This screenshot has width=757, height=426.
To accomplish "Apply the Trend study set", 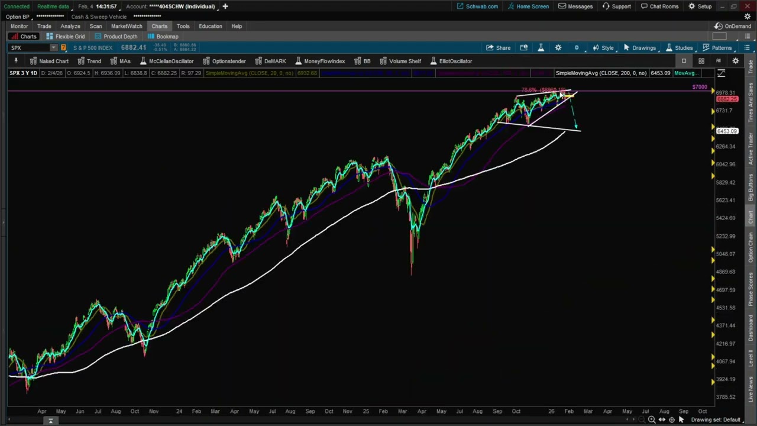I will (x=89, y=61).
